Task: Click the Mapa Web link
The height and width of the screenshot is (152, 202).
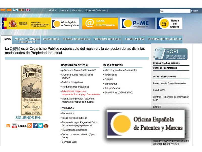Action: [77, 10]
